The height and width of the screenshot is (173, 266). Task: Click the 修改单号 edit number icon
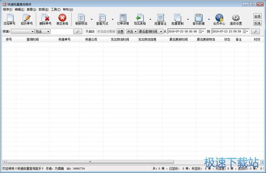(27, 18)
